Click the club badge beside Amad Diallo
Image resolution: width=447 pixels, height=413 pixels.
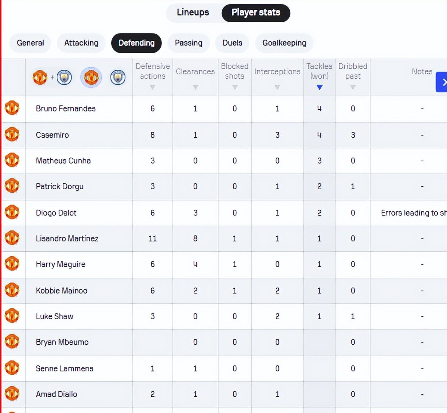point(12,394)
